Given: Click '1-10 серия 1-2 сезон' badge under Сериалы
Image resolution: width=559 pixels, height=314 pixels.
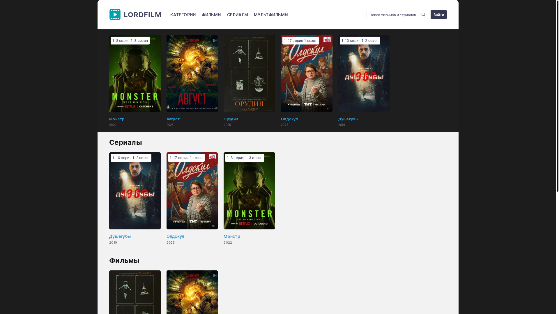Looking at the screenshot, I should point(131,158).
